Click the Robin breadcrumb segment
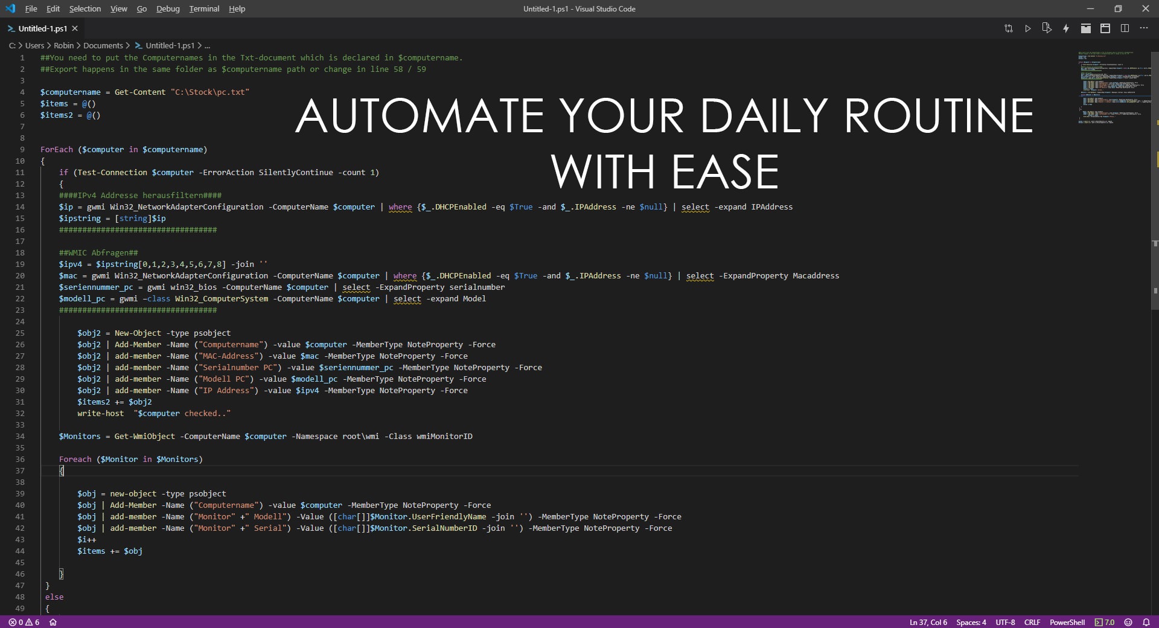Screen dimensions: 1159x628 tap(63, 45)
